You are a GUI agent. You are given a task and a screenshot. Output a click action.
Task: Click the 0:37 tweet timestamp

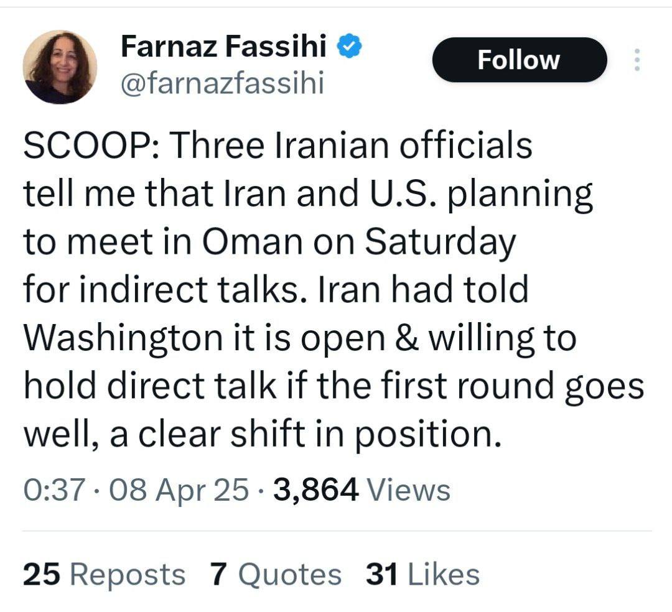pyautogui.click(x=53, y=490)
